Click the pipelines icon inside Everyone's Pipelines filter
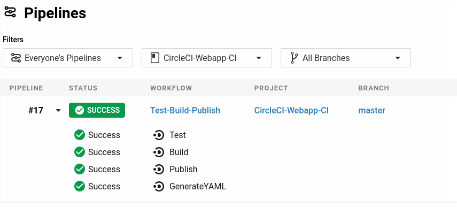This screenshot has height=207, width=457. [x=16, y=58]
